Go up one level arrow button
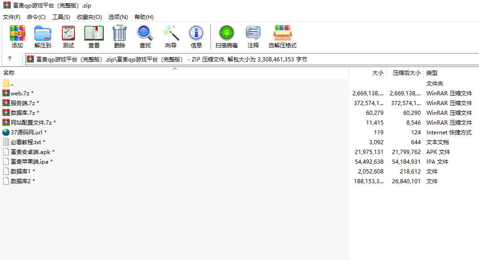Image resolution: width=479 pixels, height=260 pixels. pyautogui.click(x=10, y=58)
